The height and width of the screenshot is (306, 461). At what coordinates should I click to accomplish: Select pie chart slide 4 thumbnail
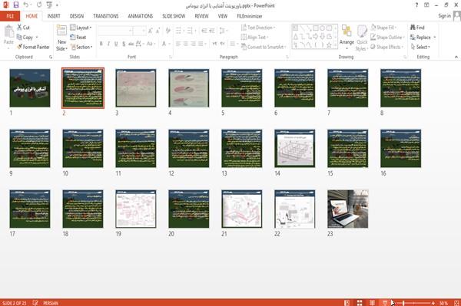(x=189, y=88)
